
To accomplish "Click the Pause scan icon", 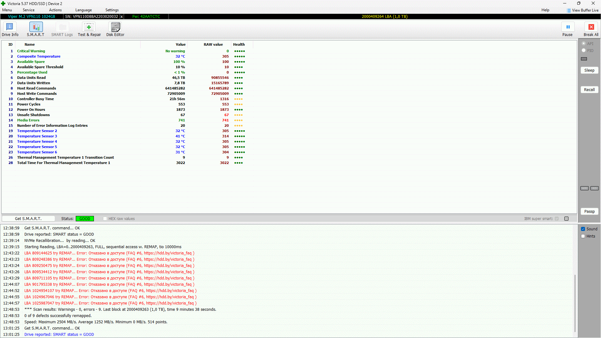I will 568,27.
